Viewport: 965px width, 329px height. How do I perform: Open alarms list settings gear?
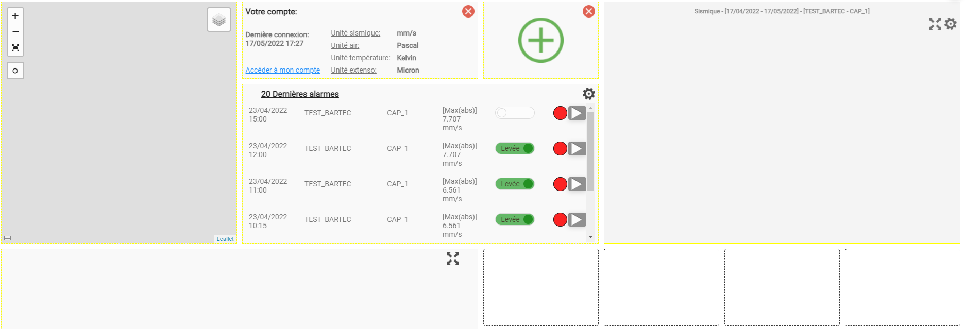588,94
